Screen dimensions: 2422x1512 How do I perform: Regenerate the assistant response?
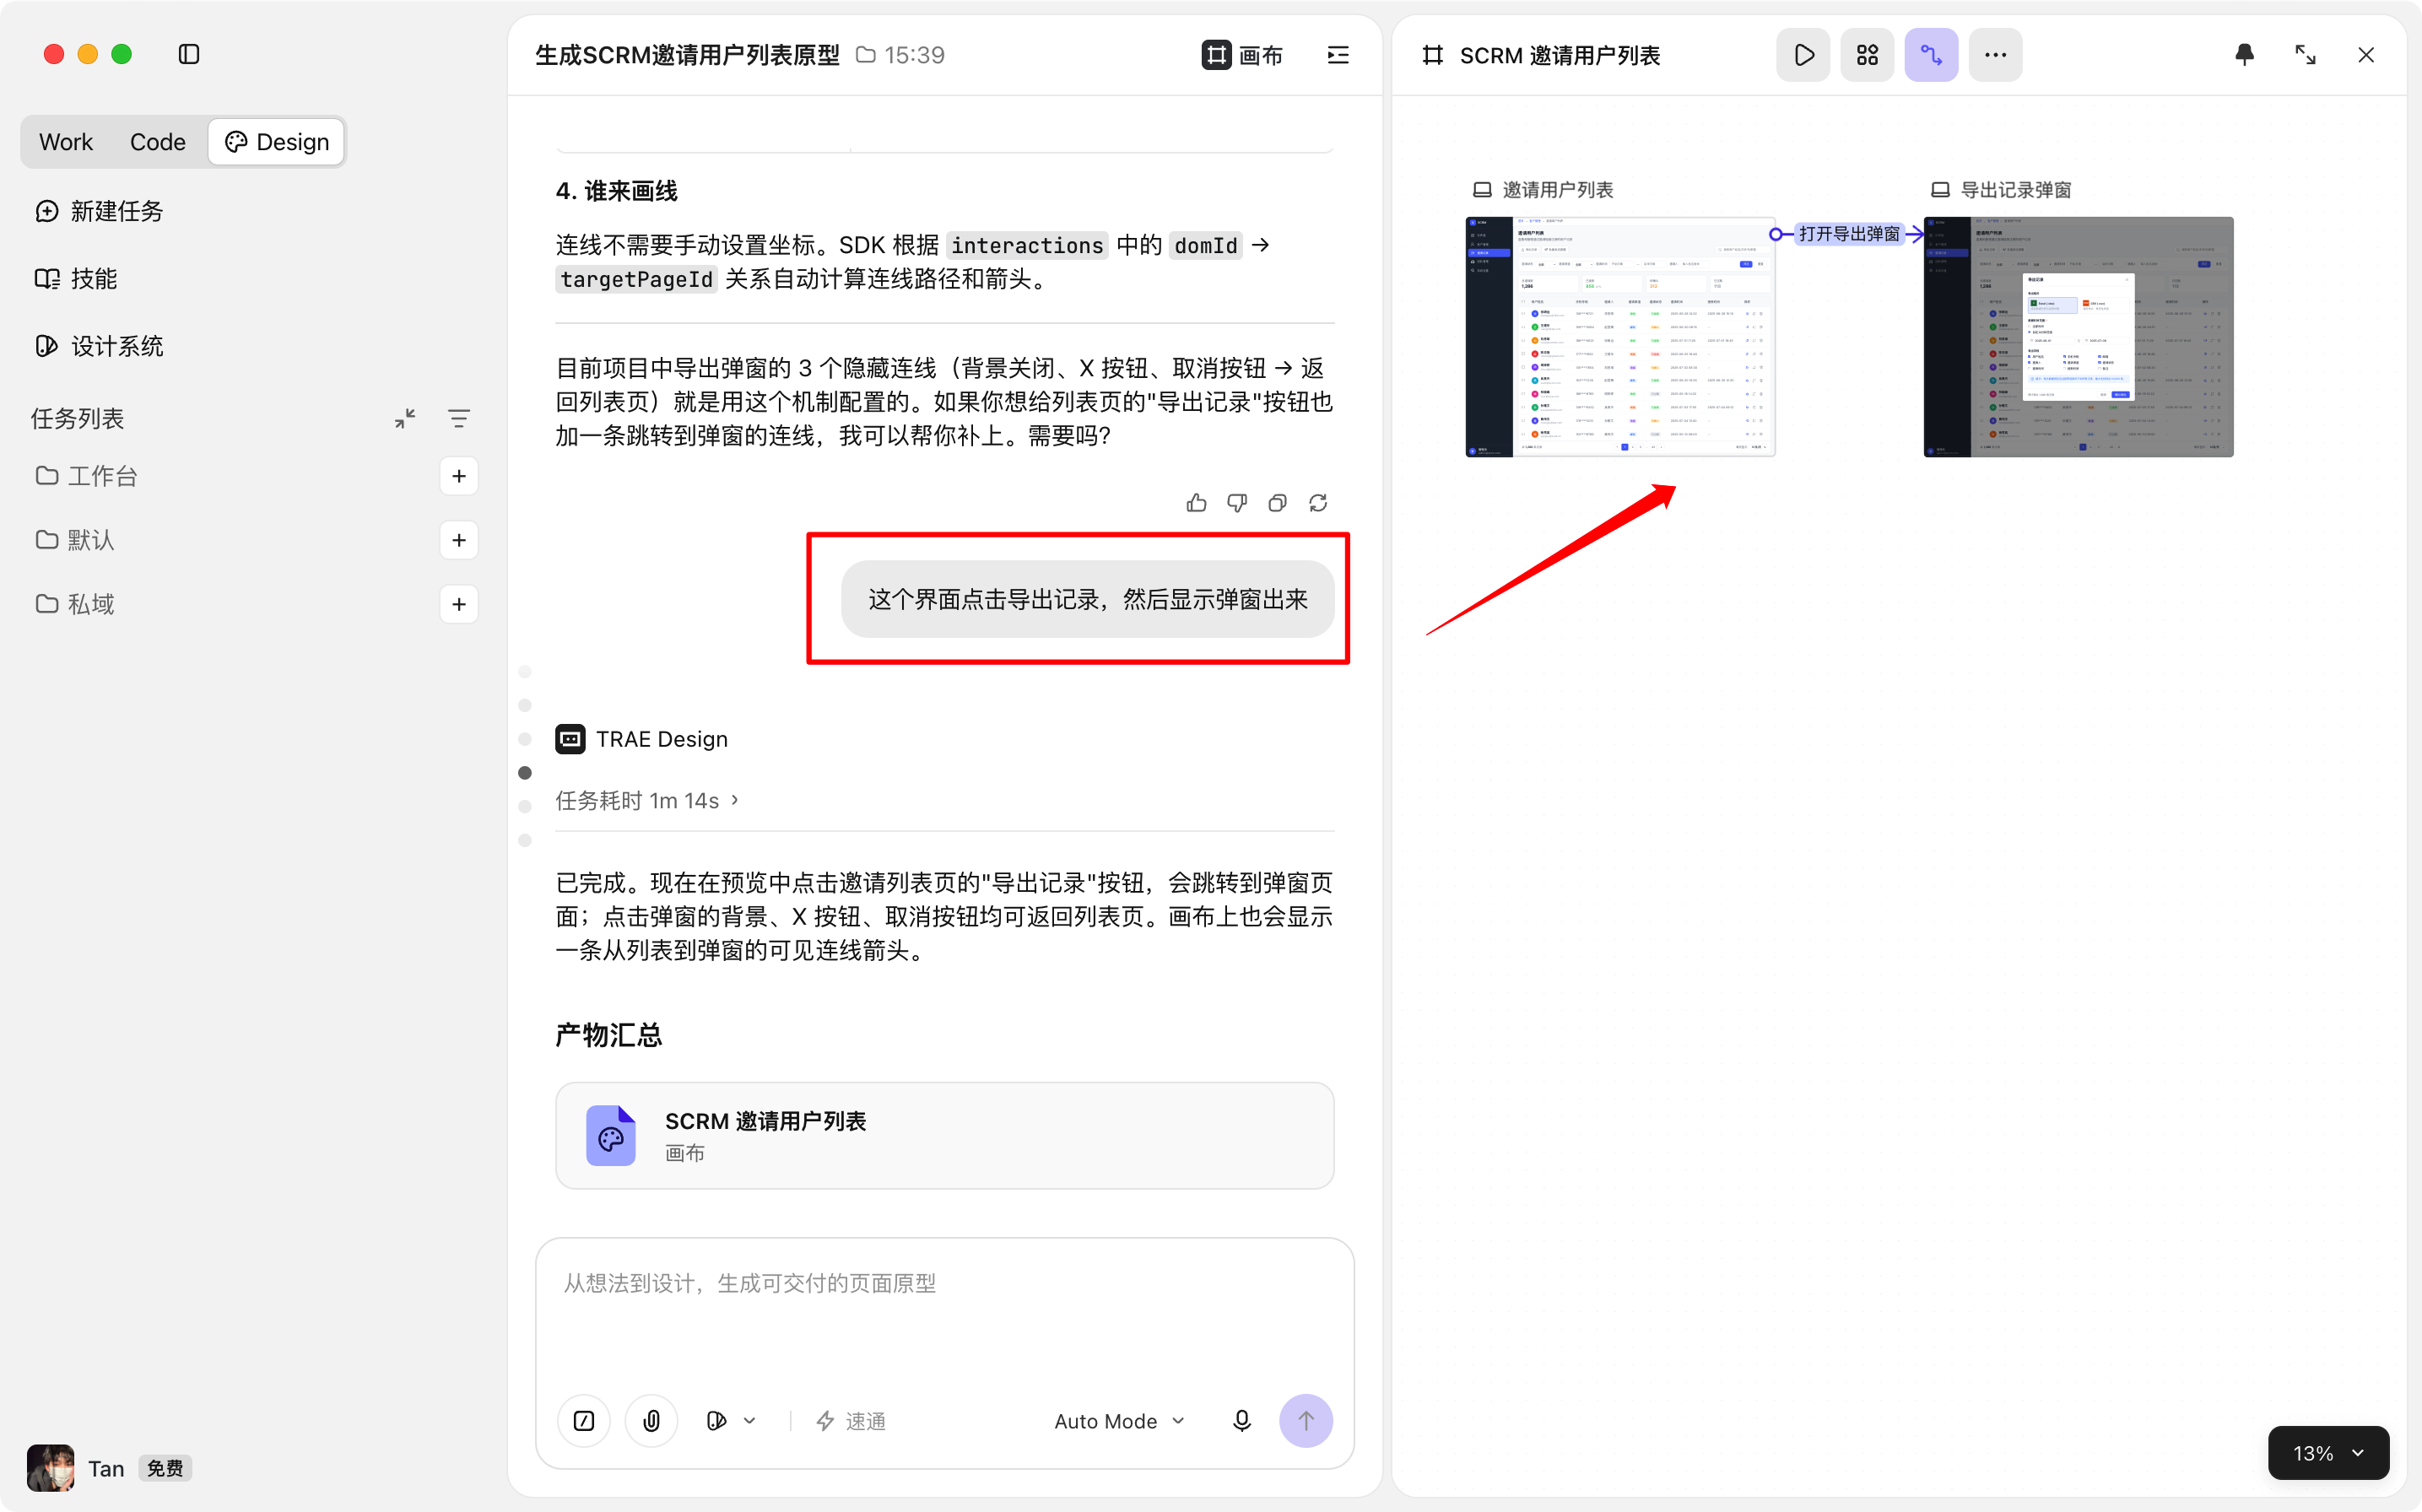(1318, 503)
